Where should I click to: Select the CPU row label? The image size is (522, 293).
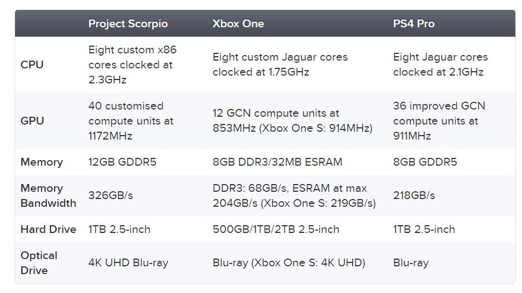pos(32,64)
